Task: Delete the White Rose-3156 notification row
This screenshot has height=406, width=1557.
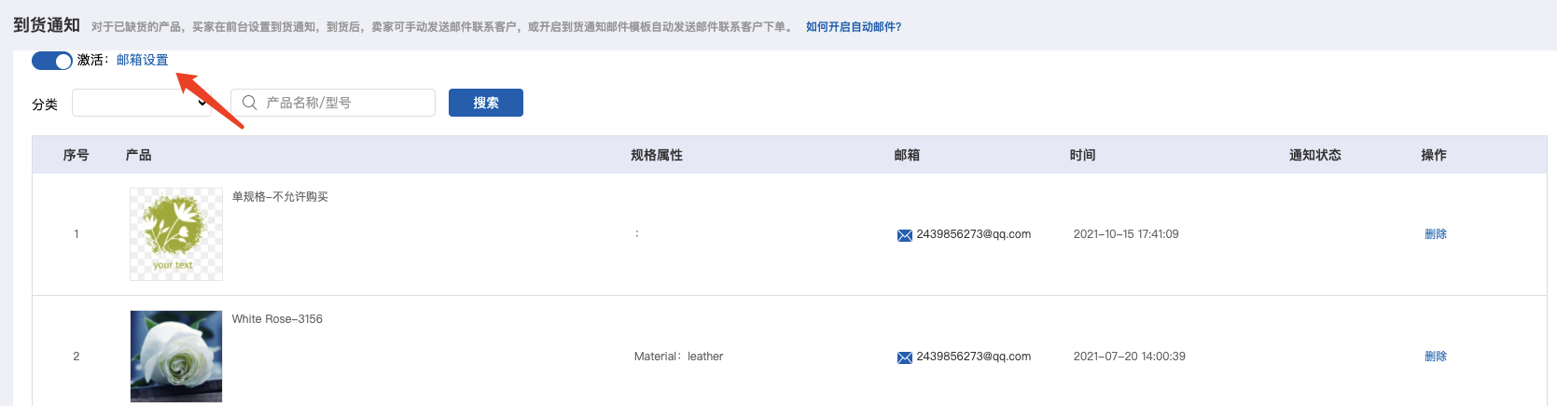Action: pyautogui.click(x=1436, y=357)
